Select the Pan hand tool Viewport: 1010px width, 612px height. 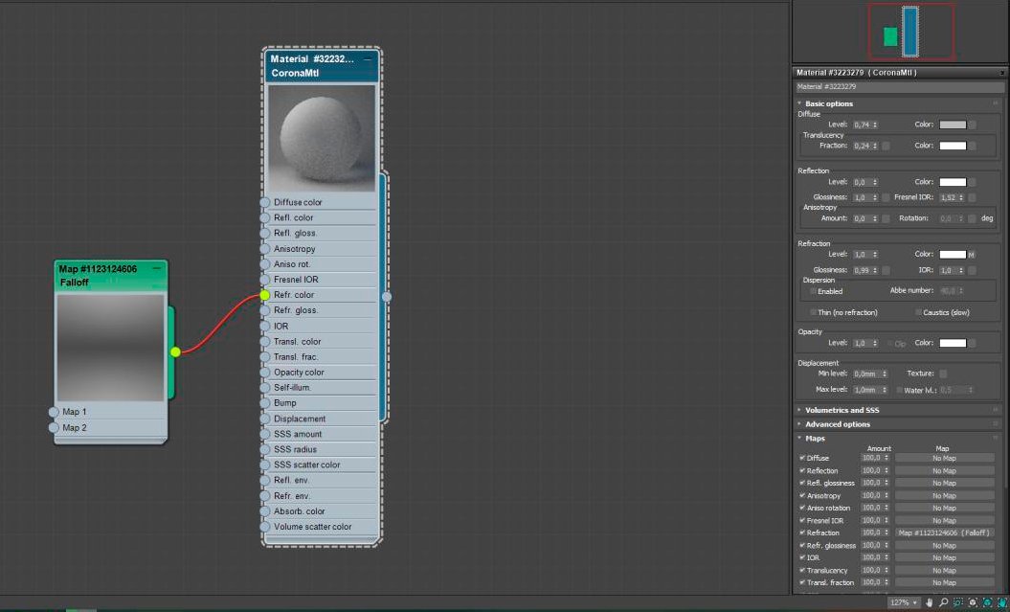pyautogui.click(x=930, y=602)
